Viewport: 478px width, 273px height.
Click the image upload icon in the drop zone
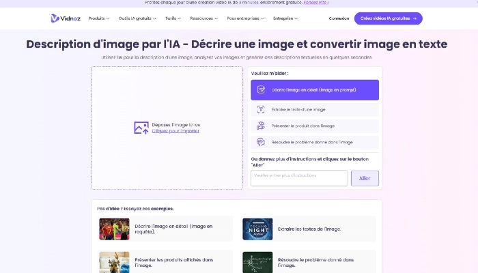pyautogui.click(x=141, y=128)
